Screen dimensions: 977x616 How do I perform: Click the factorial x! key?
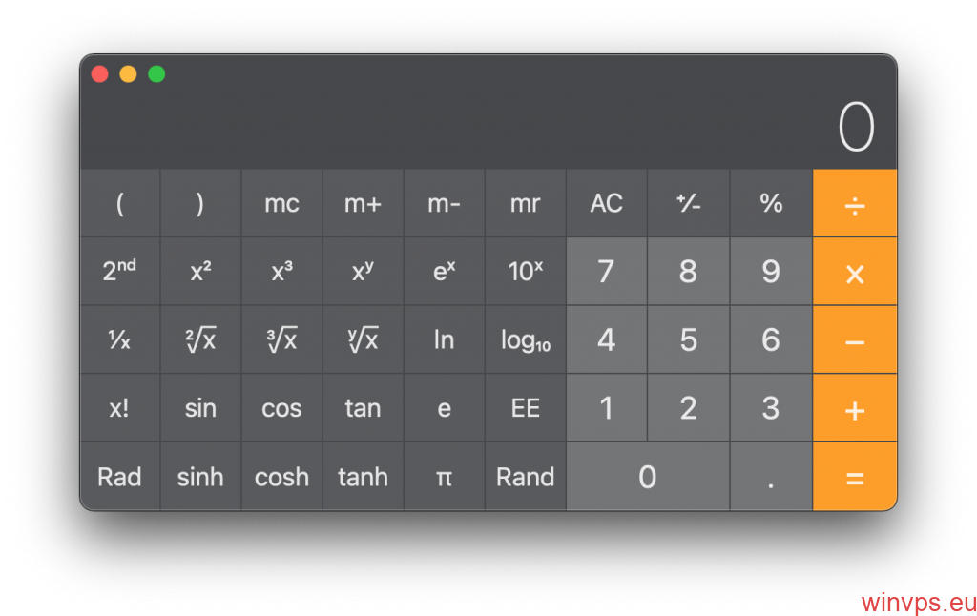click(119, 408)
